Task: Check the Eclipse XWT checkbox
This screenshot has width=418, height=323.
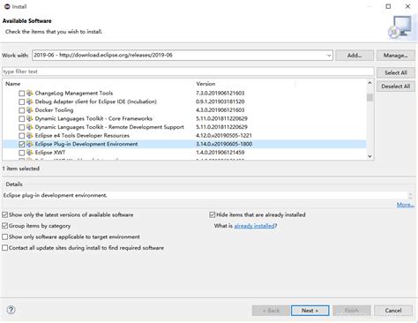Action: tap(21, 153)
